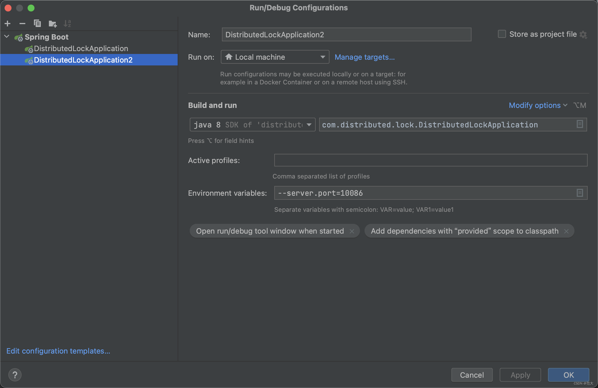The height and width of the screenshot is (388, 598).
Task: Confirm with the OK button
Action: 569,375
